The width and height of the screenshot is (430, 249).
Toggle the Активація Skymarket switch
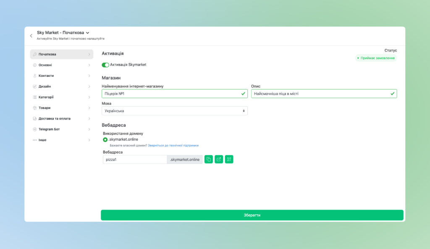(105, 65)
